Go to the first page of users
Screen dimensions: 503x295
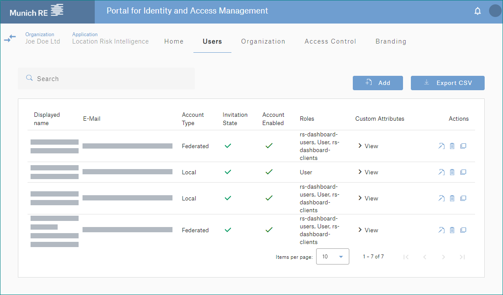(406, 257)
